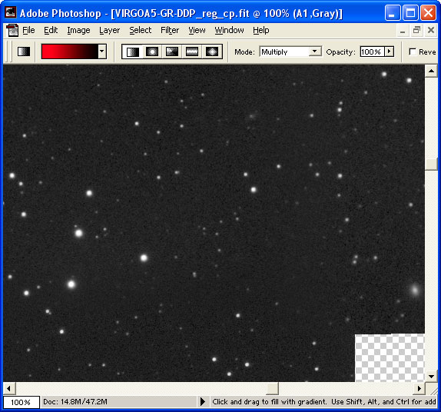Open the Opacity slider popup arrow
The width and height of the screenshot is (441, 412).
pyautogui.click(x=389, y=51)
